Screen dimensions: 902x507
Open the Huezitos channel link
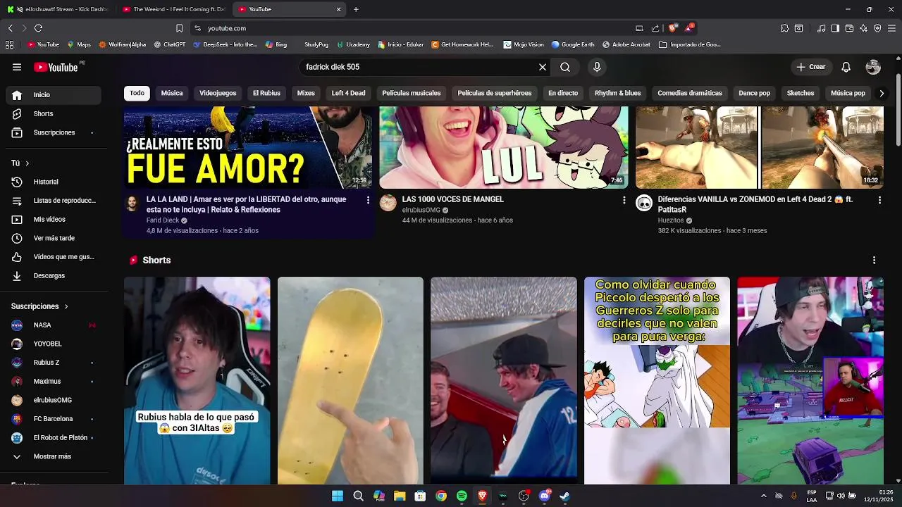pyautogui.click(x=671, y=220)
